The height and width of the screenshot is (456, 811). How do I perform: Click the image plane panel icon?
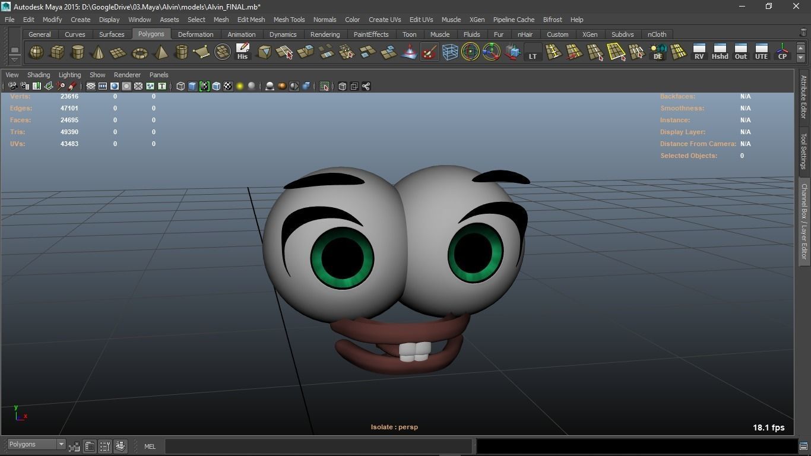point(48,86)
